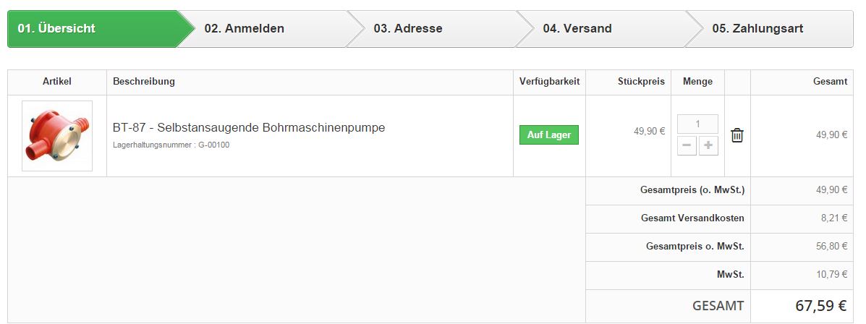This screenshot has height=324, width=866.
Task: Go to step 04. Versand
Action: [577, 29]
